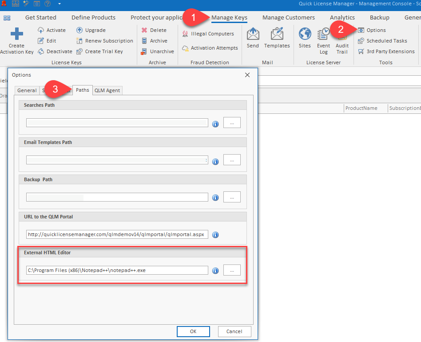Click the Create Activation Key plus icon
This screenshot has width=421, height=342.
click(16, 34)
